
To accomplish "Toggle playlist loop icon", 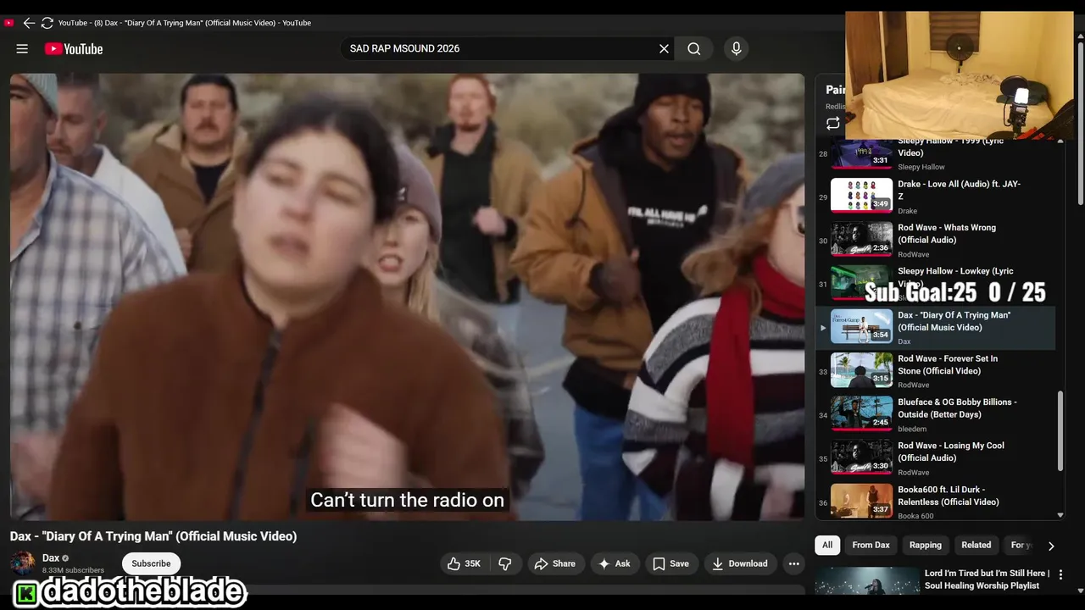I will point(833,124).
